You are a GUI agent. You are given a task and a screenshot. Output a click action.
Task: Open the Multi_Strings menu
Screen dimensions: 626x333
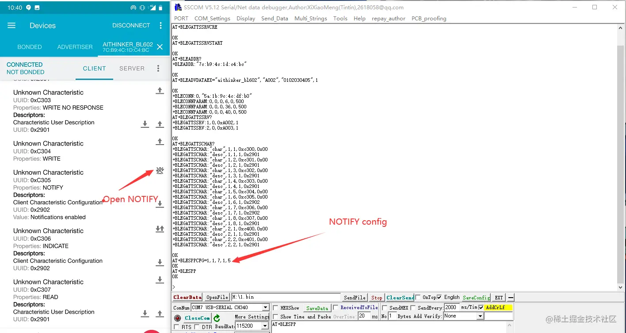311,19
